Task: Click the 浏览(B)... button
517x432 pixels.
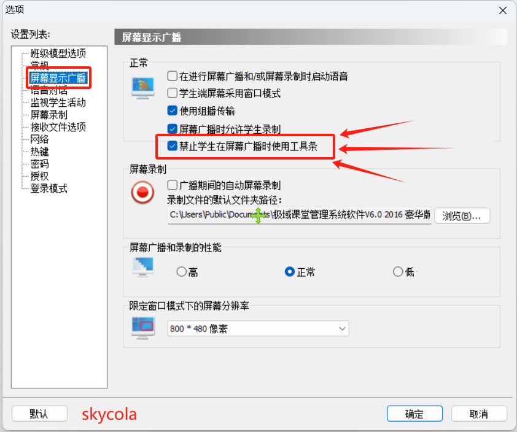Action: [462, 216]
